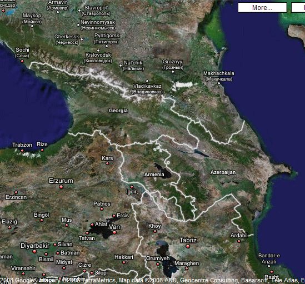Viewport: 305px width, 284px height.
Task: Select the Vladikavkaz city marker
Action: point(147,81)
